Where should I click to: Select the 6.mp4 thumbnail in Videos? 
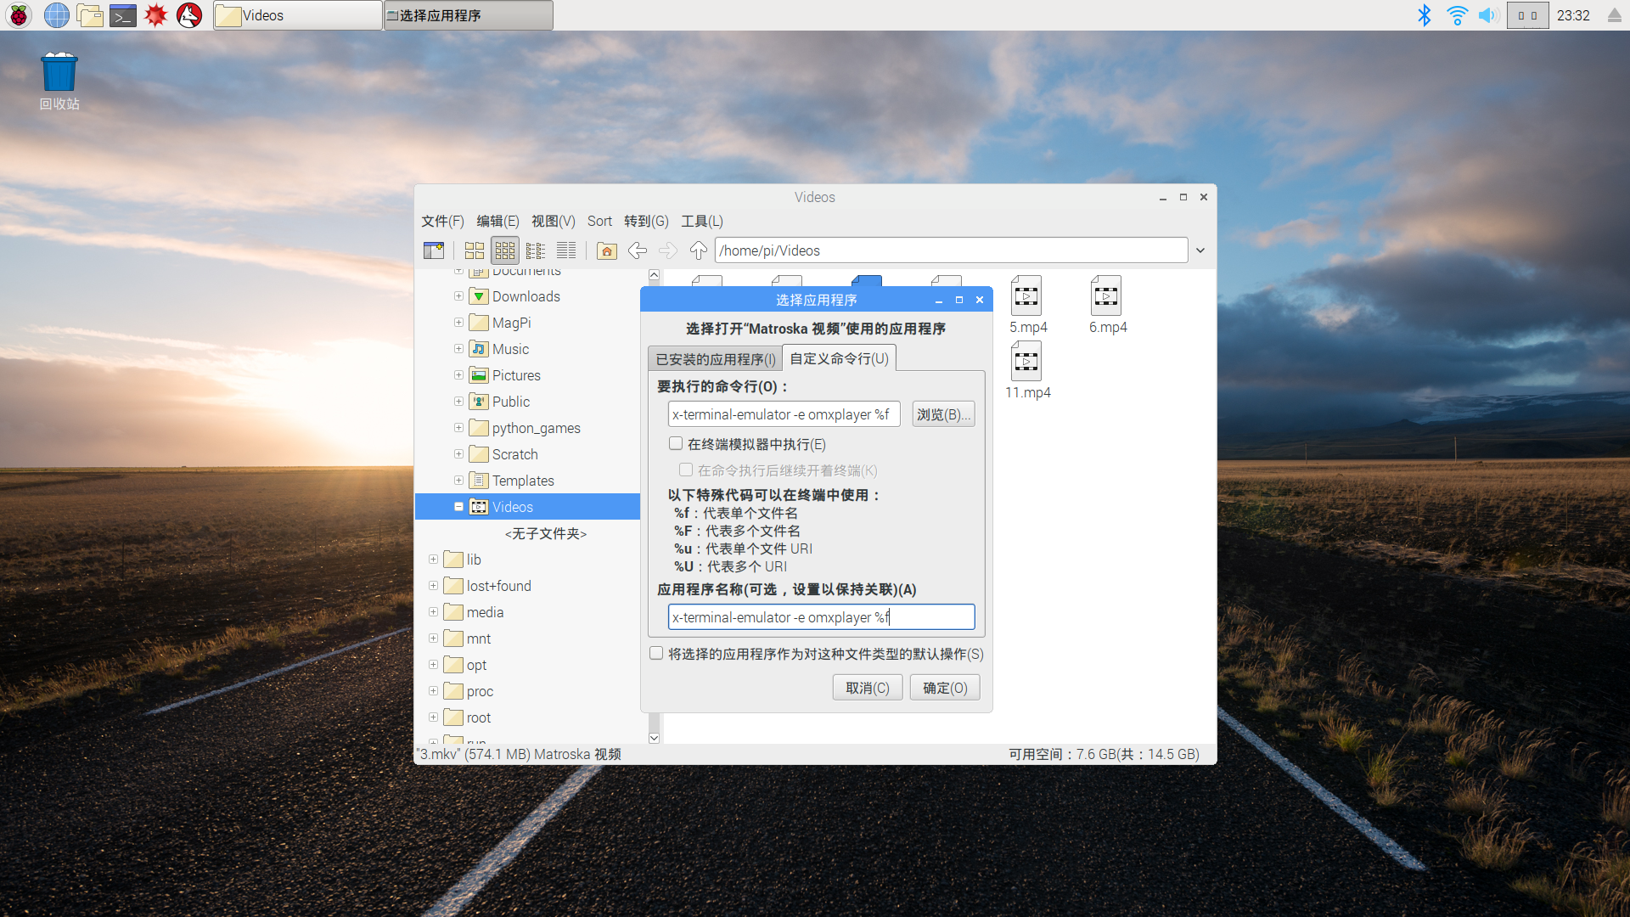pos(1107,303)
